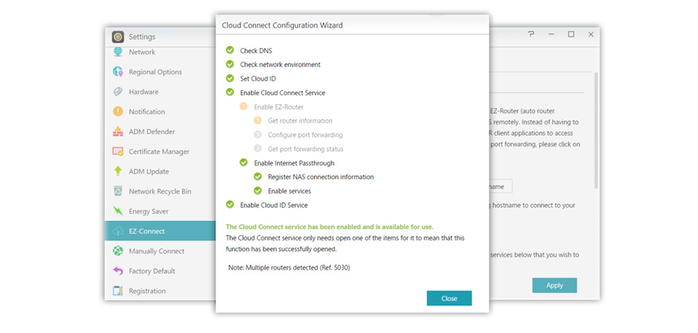Click partially hidden hostname button in Settings
Screen dimensions: 698x333
(x=501, y=187)
